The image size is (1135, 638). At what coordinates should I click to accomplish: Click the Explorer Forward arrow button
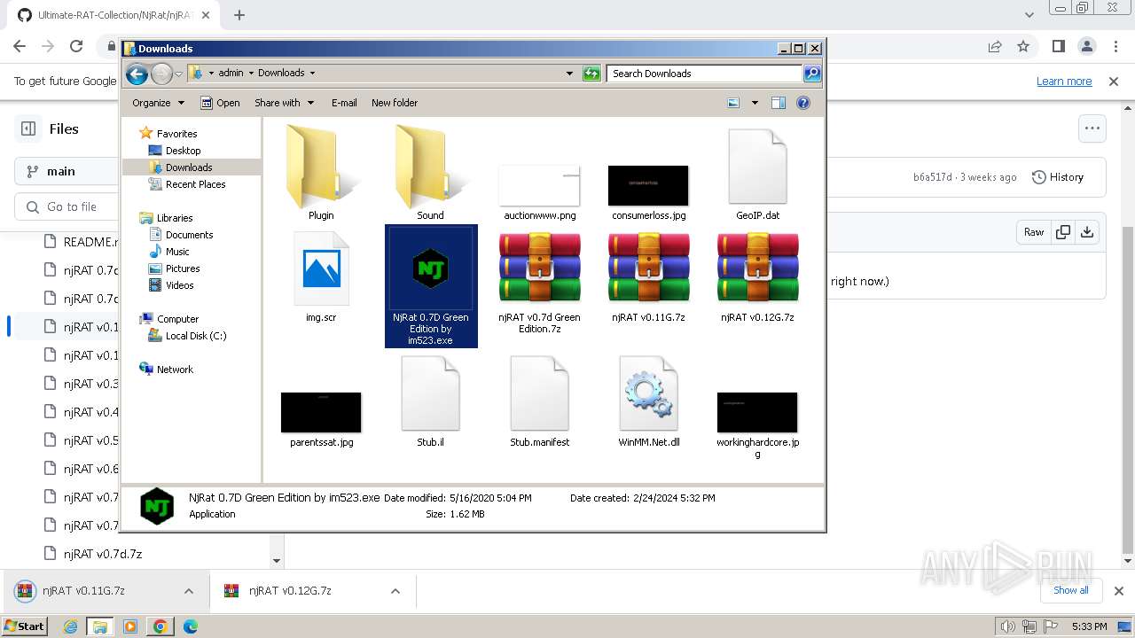[x=161, y=74]
